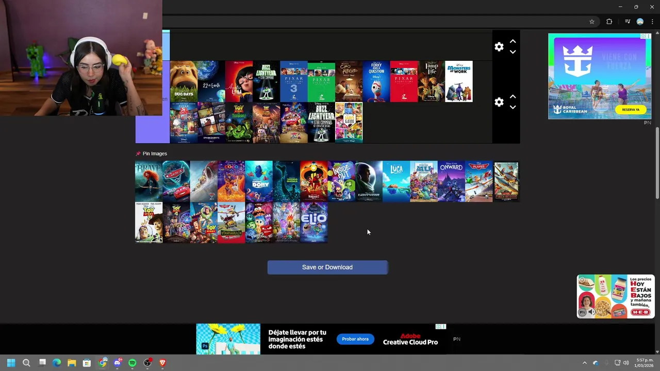Show hidden system tray icons

(x=584, y=363)
